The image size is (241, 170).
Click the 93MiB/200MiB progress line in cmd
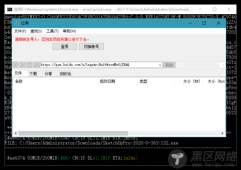click(71, 158)
